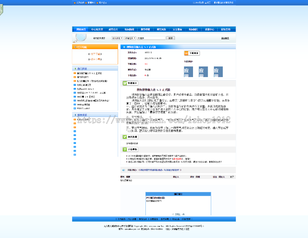Open the 360安全卫士 entry in 热门资源 list

[x=91, y=93]
